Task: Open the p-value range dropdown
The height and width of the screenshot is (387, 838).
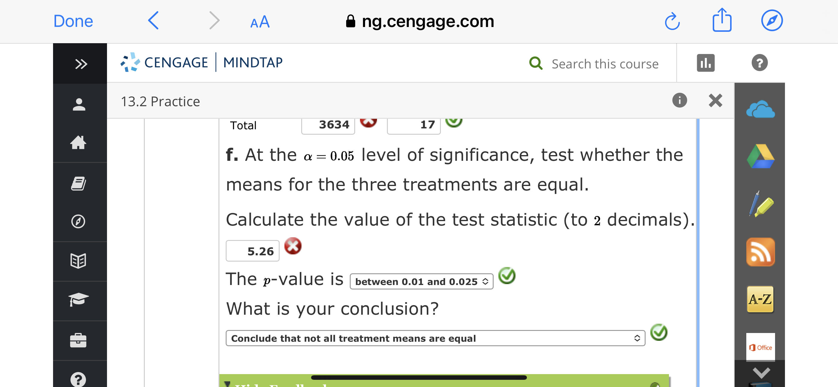Action: coord(421,281)
